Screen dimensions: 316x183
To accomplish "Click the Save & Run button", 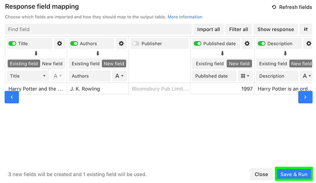I will click(294, 174).
